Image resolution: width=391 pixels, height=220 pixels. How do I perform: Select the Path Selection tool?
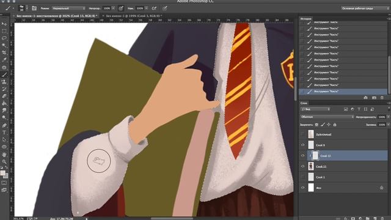(4, 140)
